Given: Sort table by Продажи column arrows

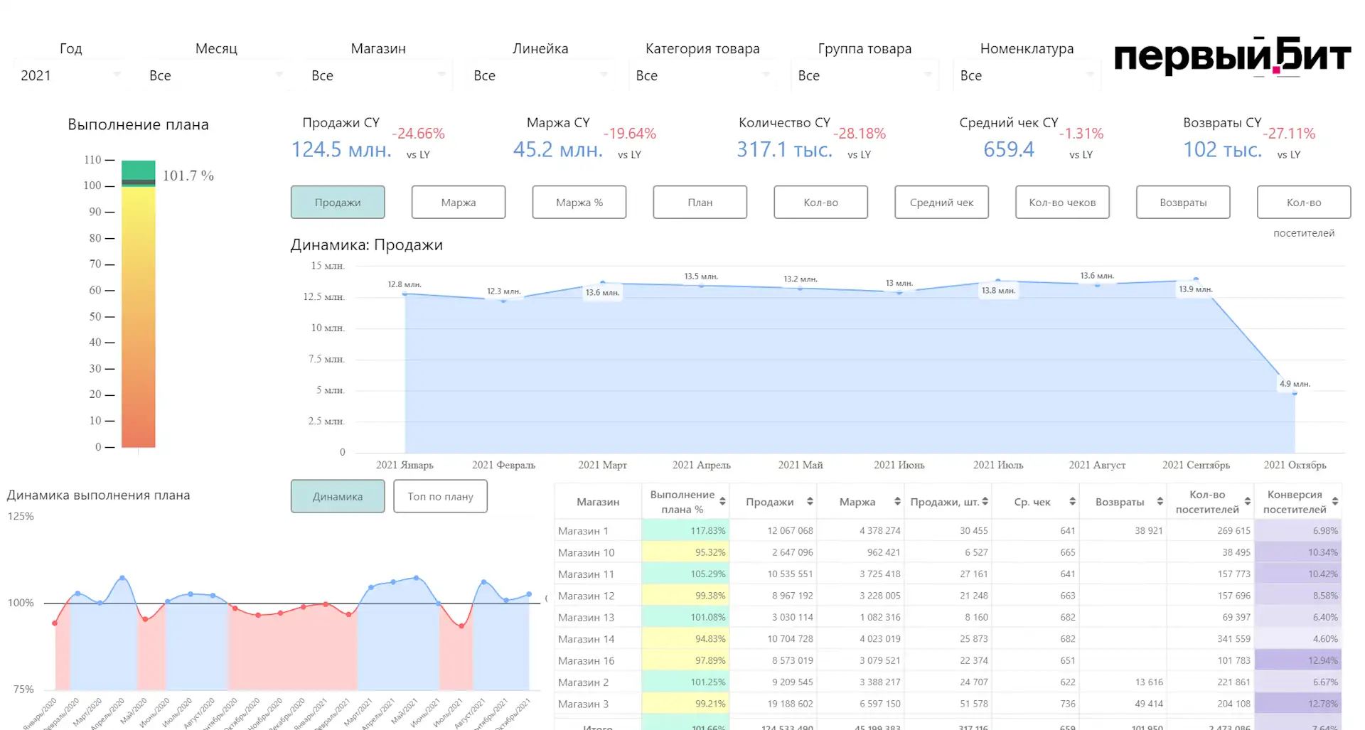Looking at the screenshot, I should coord(810,502).
